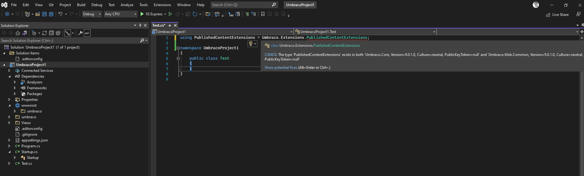Open the Any CPU platform dropdown
Image resolution: width=584 pixels, height=176 pixels.
(120, 14)
